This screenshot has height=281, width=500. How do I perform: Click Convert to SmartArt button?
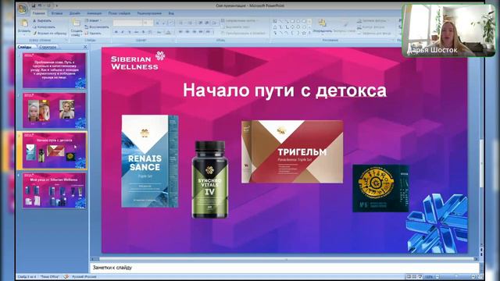pyautogui.click(x=244, y=33)
